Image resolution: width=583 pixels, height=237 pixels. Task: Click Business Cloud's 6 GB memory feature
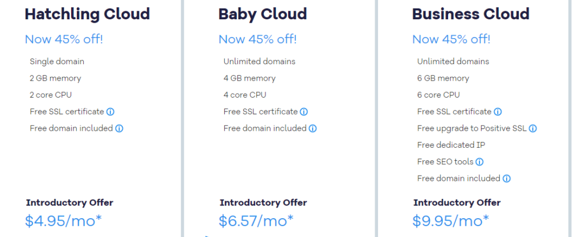pos(443,78)
